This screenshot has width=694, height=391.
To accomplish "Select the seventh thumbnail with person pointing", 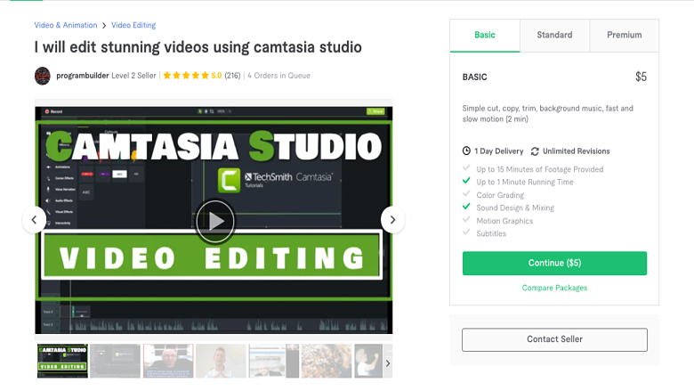I will point(368,361).
